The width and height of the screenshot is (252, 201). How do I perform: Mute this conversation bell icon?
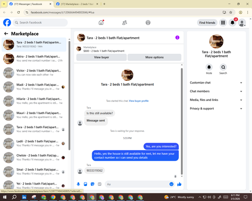209,67
